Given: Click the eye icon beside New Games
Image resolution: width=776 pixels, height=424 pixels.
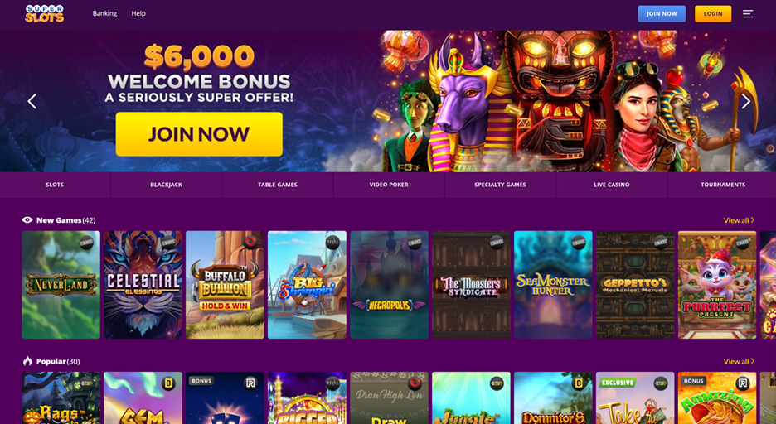Looking at the screenshot, I should [x=27, y=220].
